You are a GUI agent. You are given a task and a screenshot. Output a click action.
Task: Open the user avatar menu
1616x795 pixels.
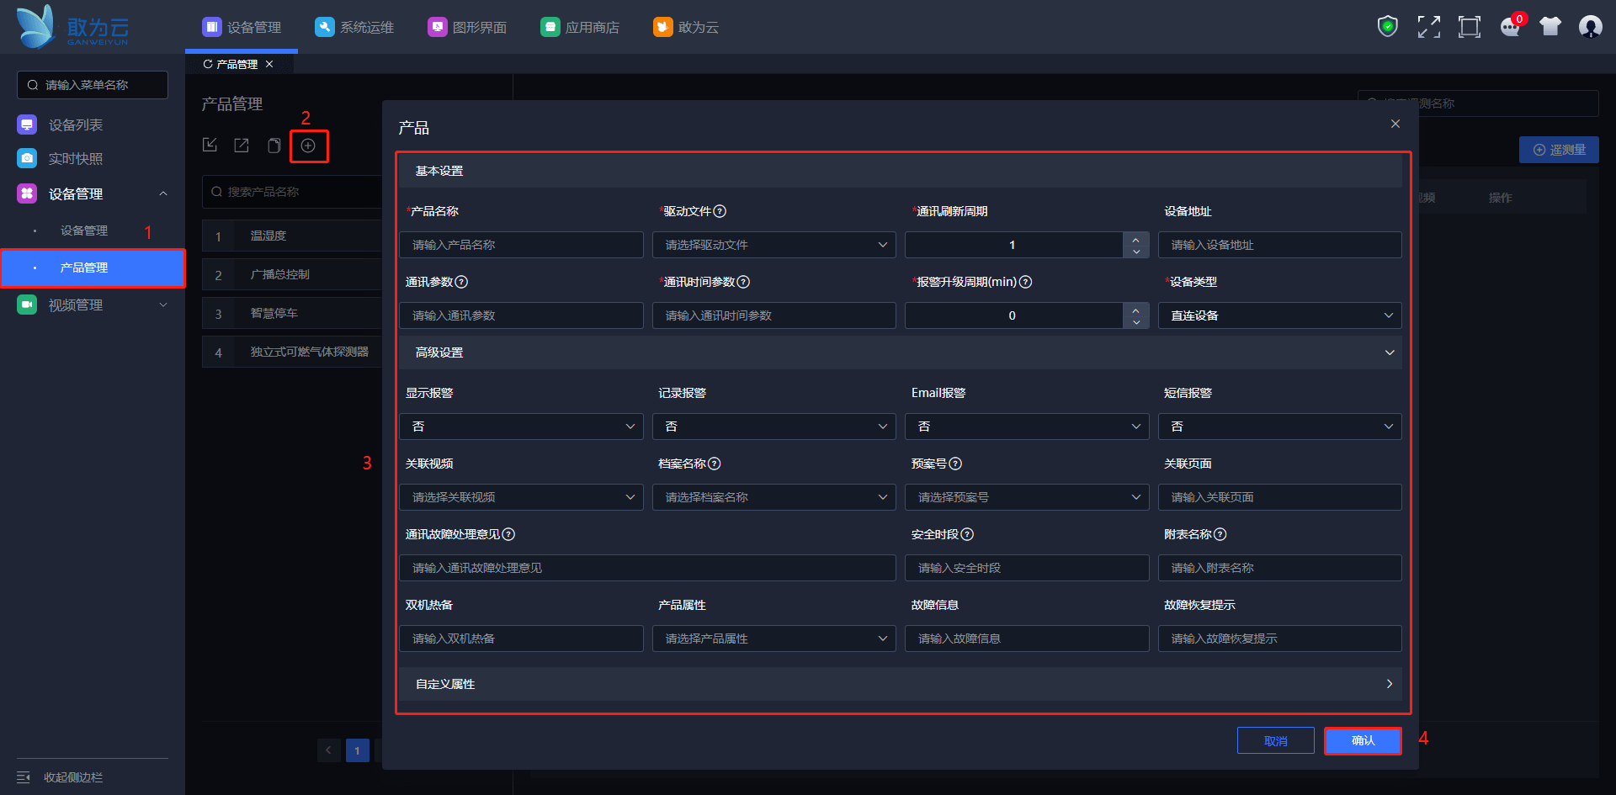pyautogui.click(x=1591, y=27)
